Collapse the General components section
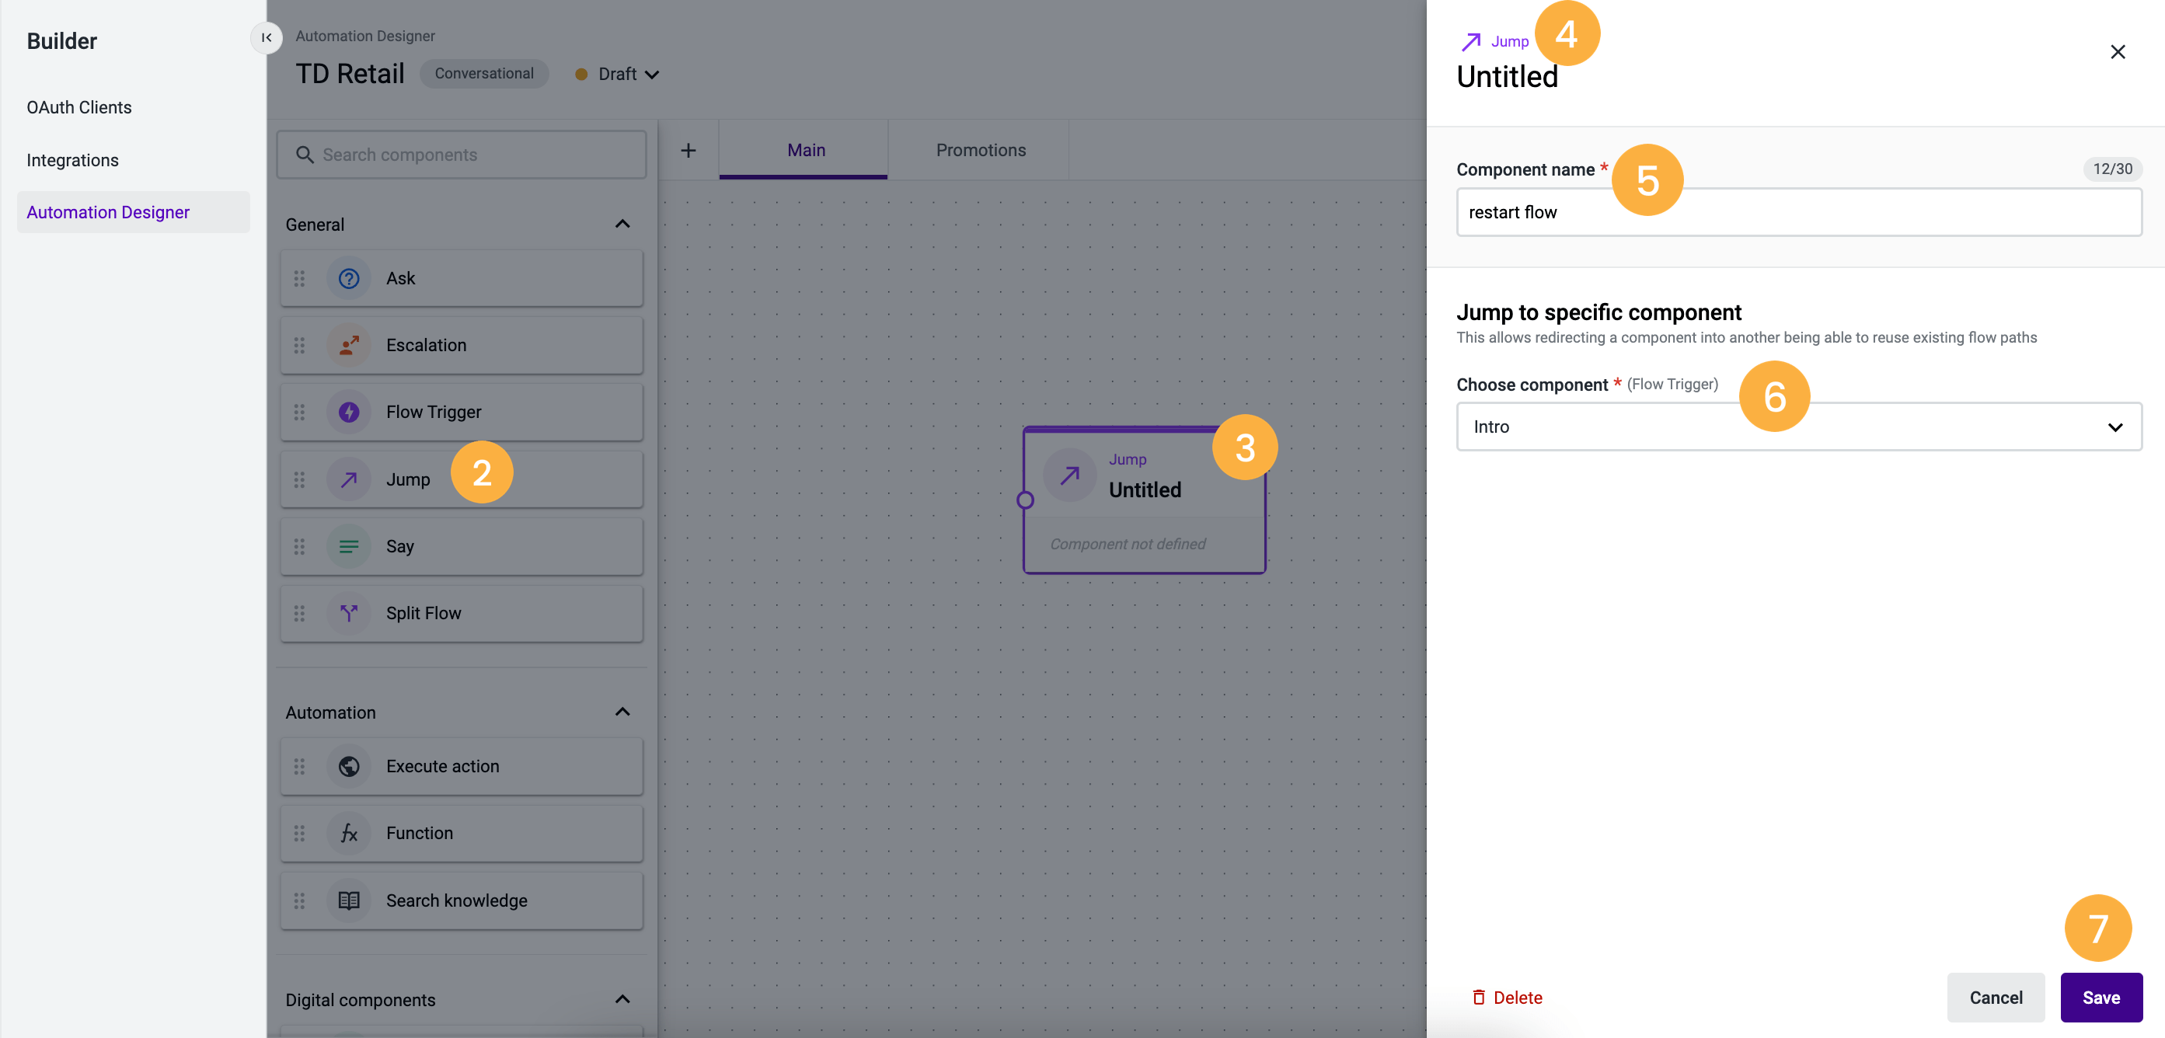The height and width of the screenshot is (1038, 2165). (622, 224)
